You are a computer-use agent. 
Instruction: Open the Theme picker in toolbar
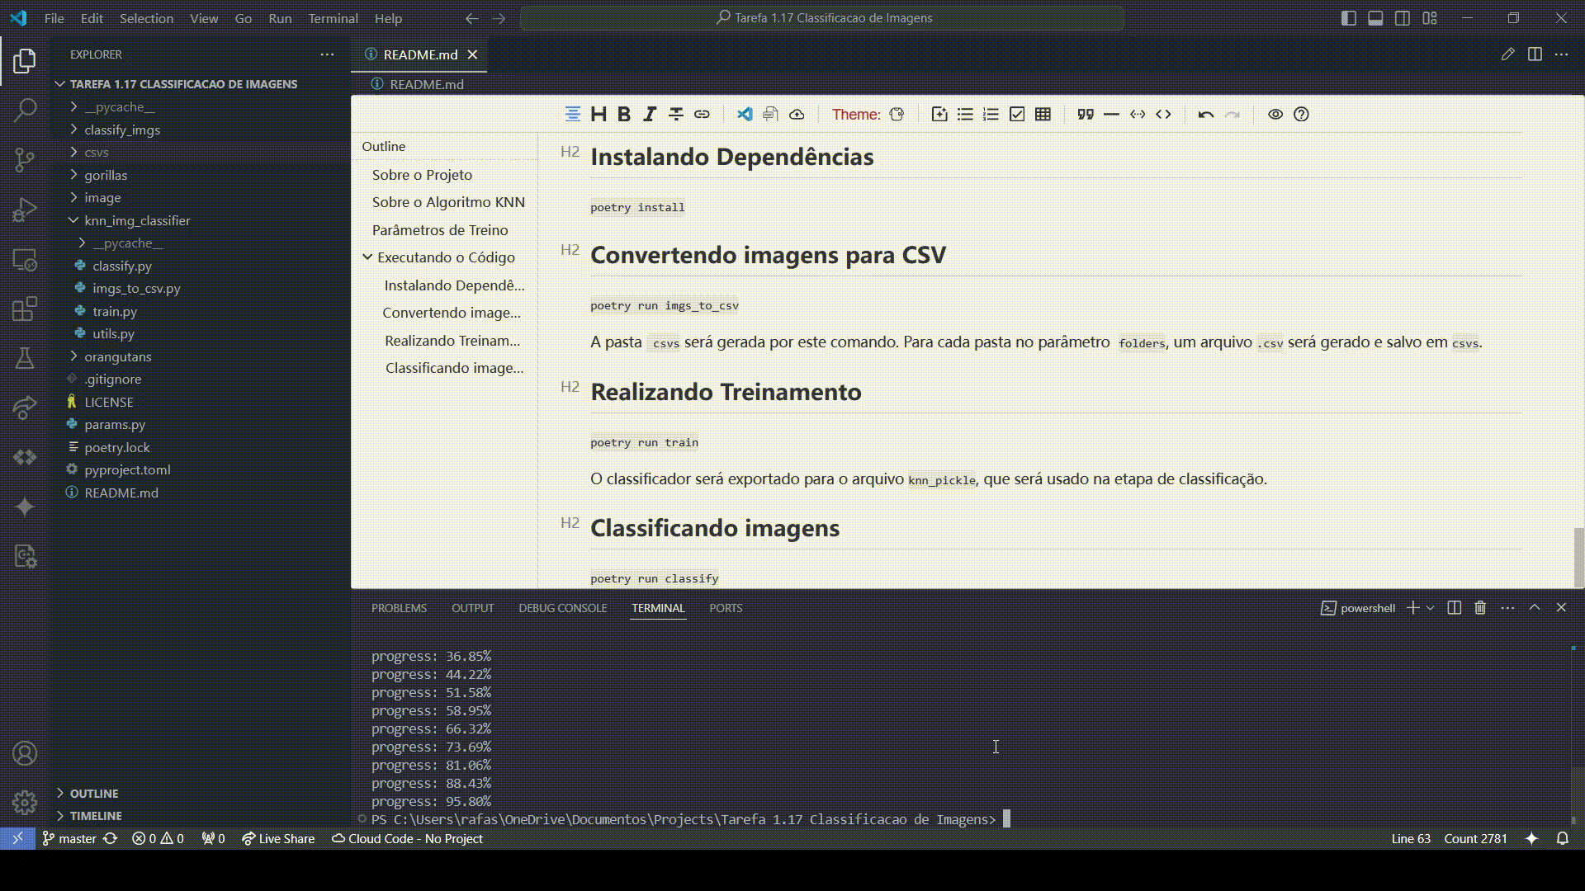click(x=897, y=115)
